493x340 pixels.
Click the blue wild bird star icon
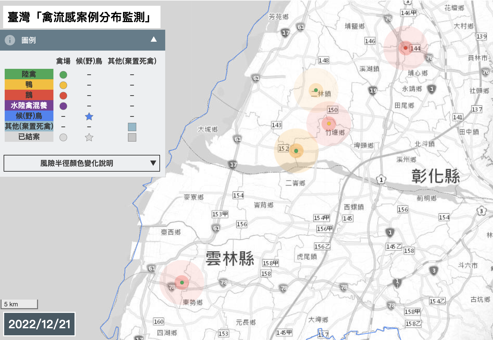pos(89,117)
